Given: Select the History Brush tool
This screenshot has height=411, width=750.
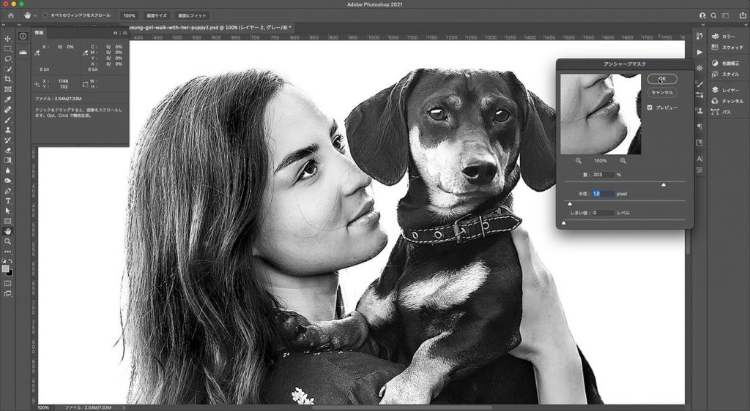Looking at the screenshot, I should [x=7, y=140].
